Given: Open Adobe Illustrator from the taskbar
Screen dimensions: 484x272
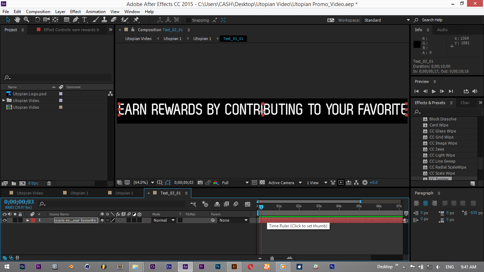Looking at the screenshot, I should pos(234,267).
